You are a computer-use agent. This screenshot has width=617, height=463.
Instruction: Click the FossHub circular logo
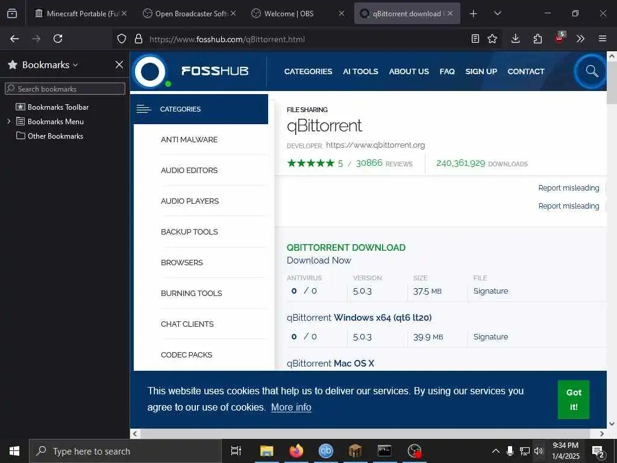pos(150,72)
